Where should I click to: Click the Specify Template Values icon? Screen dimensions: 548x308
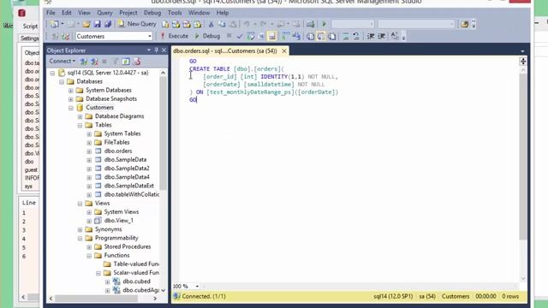pos(395,36)
